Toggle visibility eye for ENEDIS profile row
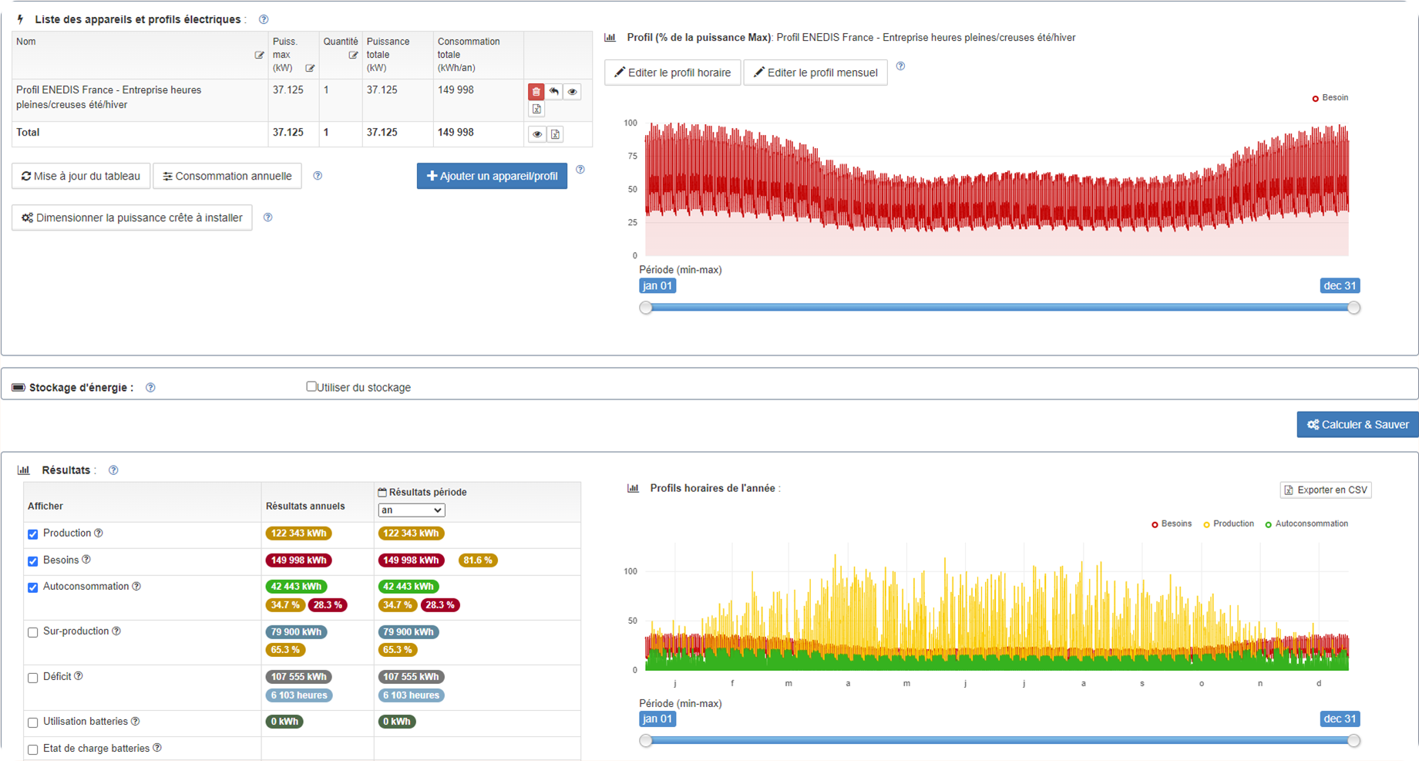This screenshot has width=1419, height=761. (x=573, y=92)
